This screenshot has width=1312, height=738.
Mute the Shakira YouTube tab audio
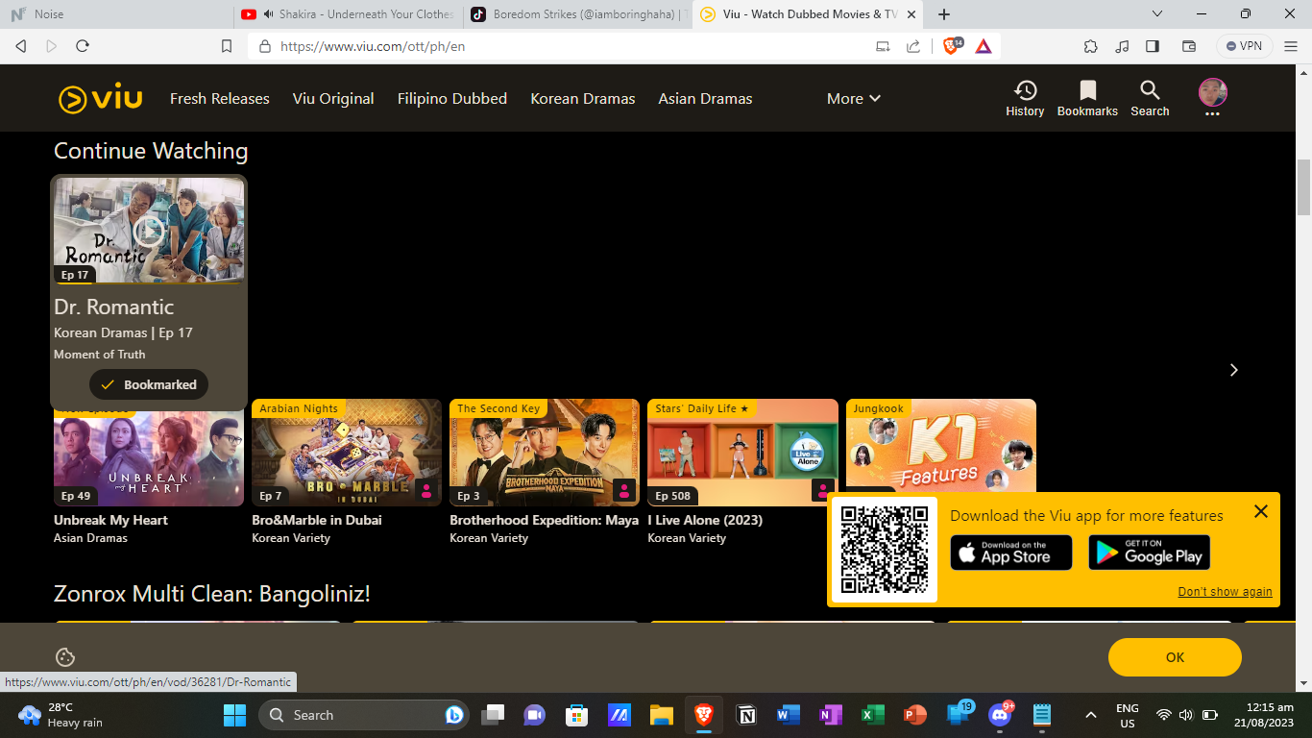click(268, 14)
